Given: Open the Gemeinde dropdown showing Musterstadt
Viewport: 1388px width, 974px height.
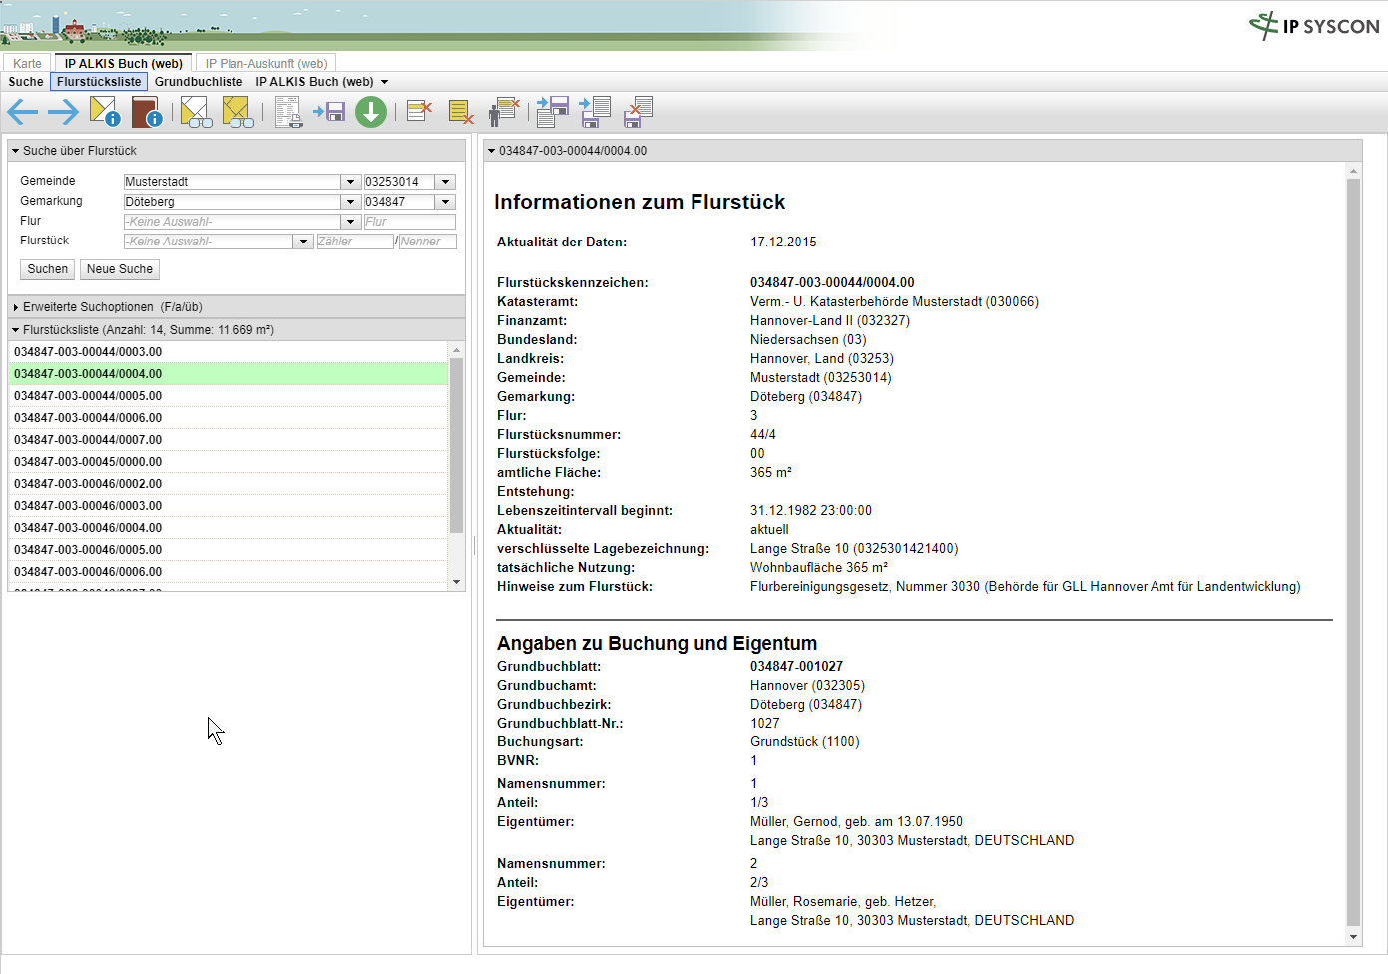Looking at the screenshot, I should click(x=350, y=182).
